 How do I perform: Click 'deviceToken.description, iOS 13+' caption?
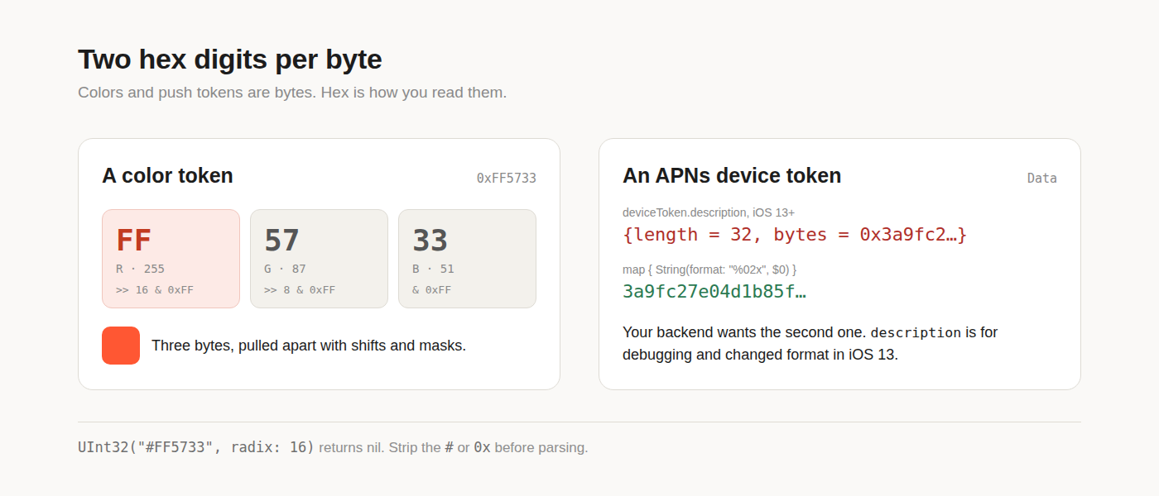(x=709, y=212)
